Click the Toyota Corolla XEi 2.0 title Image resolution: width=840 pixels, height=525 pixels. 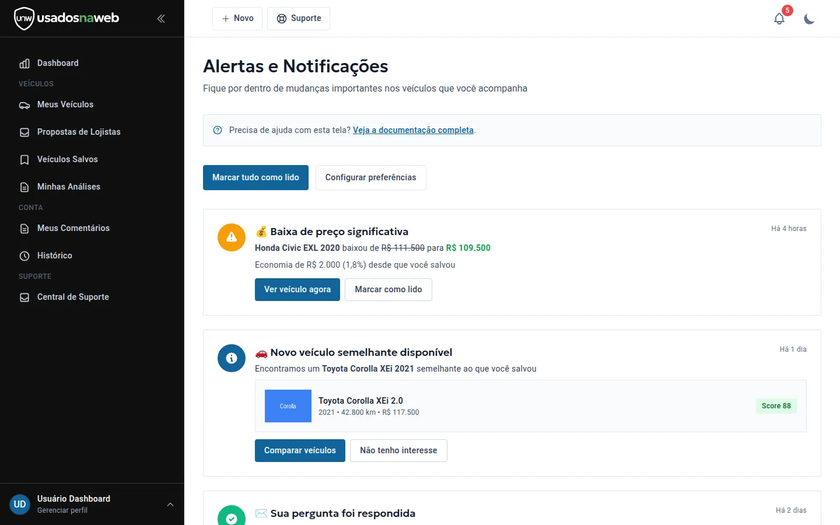coord(360,401)
